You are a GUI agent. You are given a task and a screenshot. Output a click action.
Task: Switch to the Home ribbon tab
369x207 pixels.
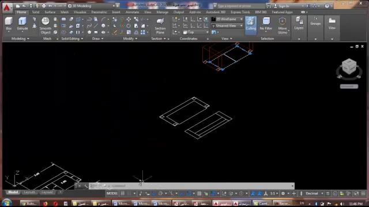pyautogui.click(x=21, y=12)
